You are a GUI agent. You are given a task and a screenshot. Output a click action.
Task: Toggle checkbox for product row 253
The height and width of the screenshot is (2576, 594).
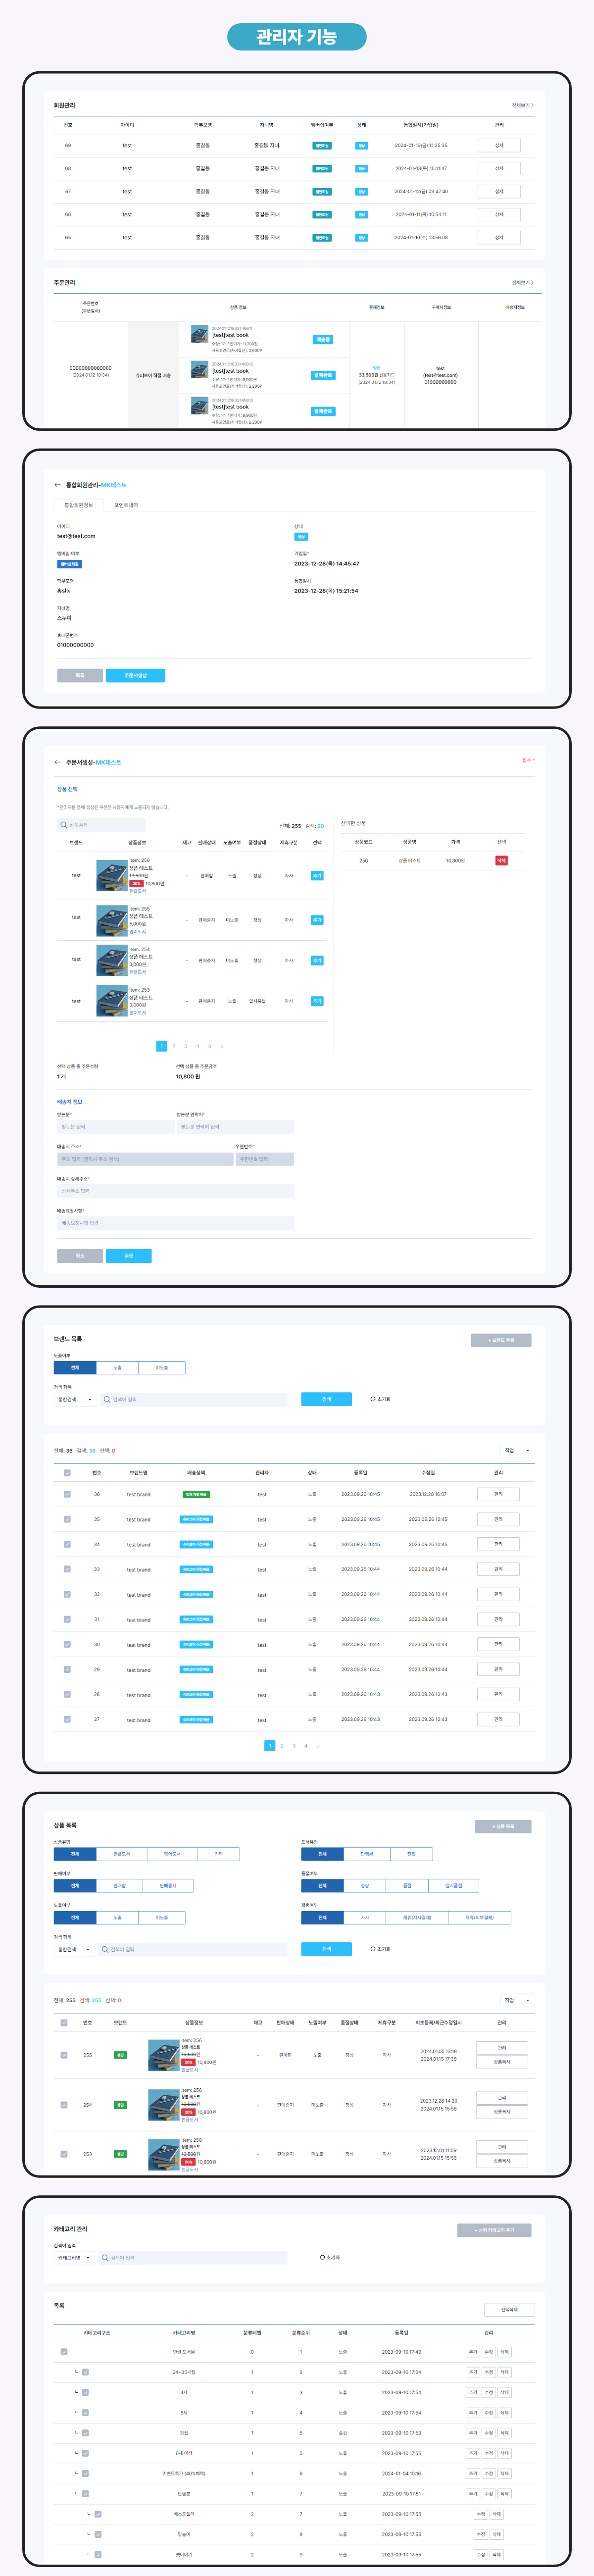(x=64, y=2154)
